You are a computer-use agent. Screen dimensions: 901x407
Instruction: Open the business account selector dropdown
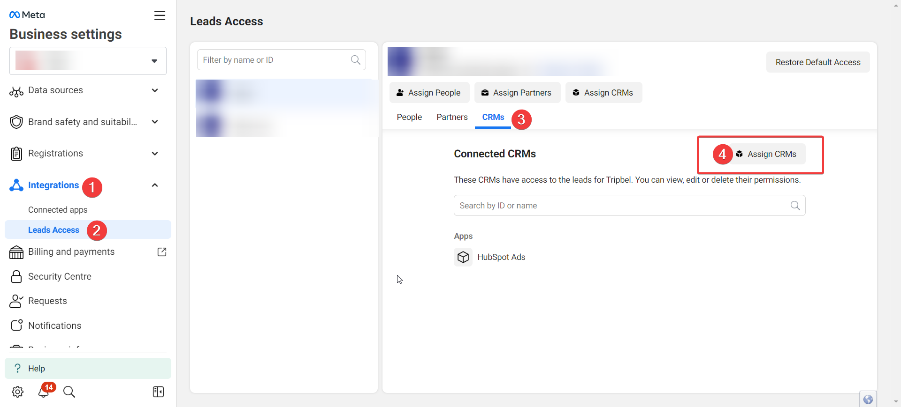88,61
